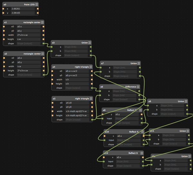Click a7 shape output green port

coord(140,76)
